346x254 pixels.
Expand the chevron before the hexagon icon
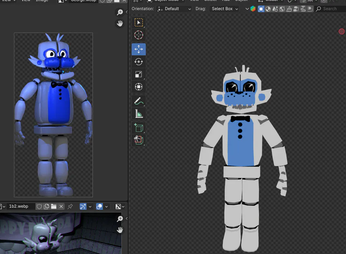pos(247,9)
